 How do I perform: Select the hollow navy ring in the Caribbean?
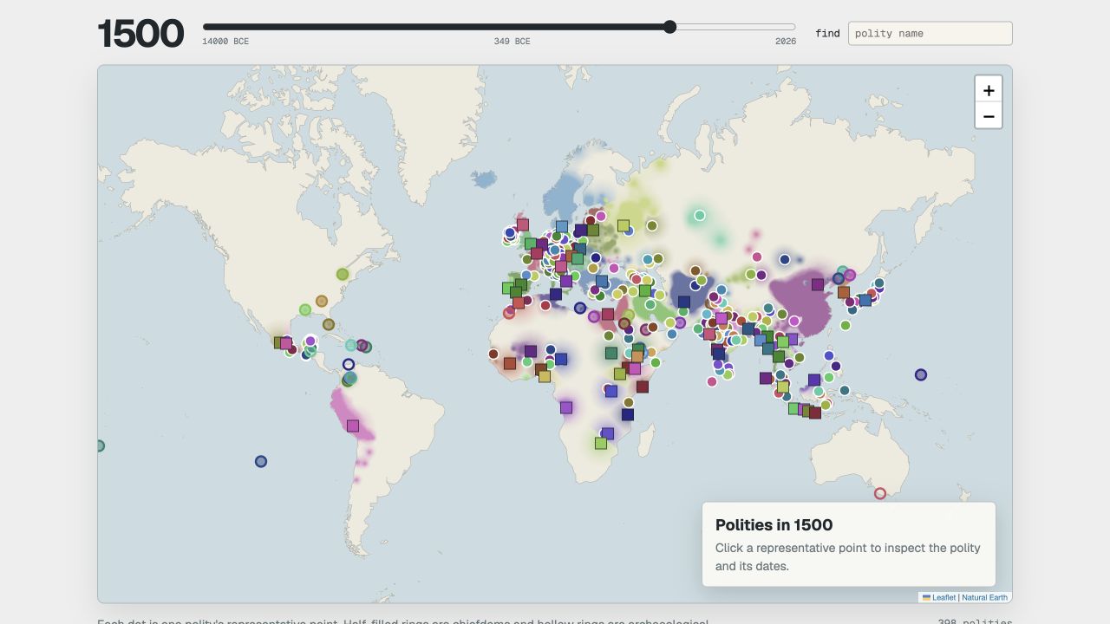349,365
